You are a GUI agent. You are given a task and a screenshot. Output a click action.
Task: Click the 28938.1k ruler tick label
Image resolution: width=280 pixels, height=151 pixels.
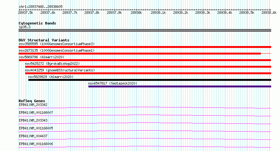point(158,13)
